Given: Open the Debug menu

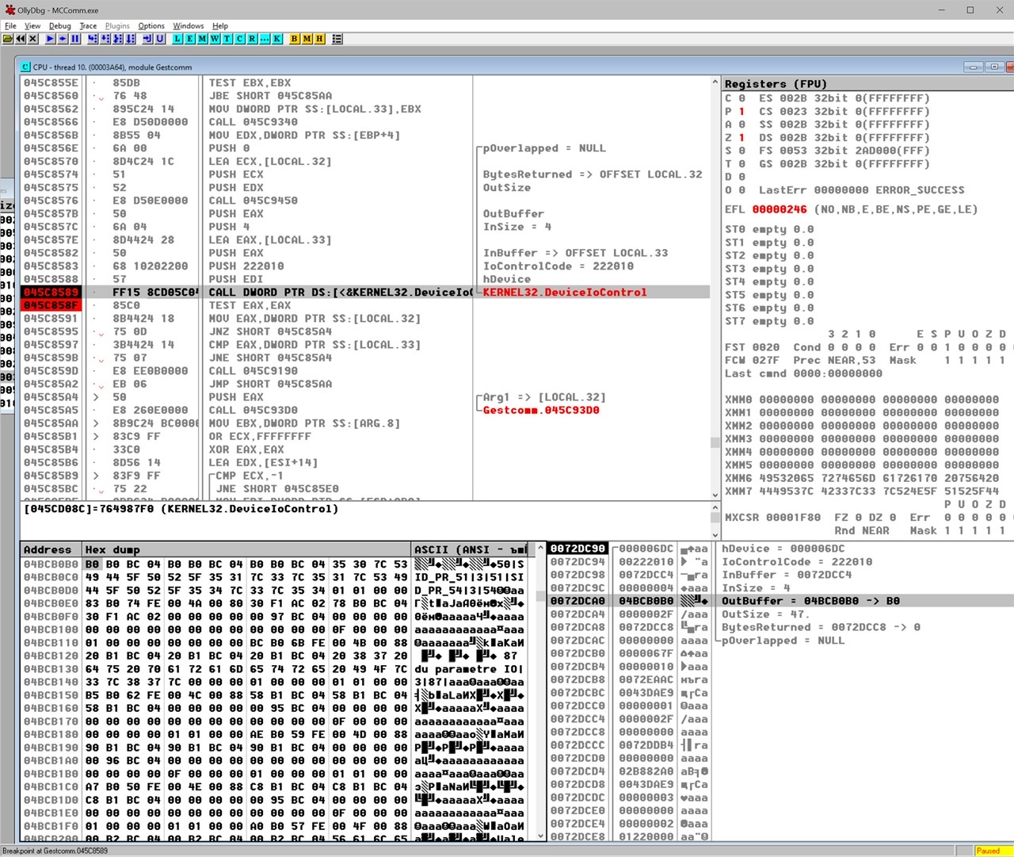Looking at the screenshot, I should pyautogui.click(x=60, y=25).
